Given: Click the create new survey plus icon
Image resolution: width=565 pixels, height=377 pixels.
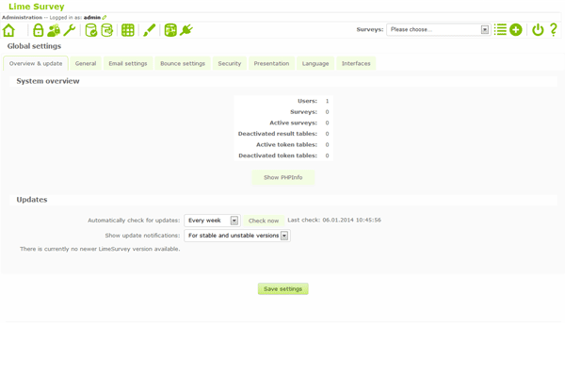Looking at the screenshot, I should (x=516, y=30).
